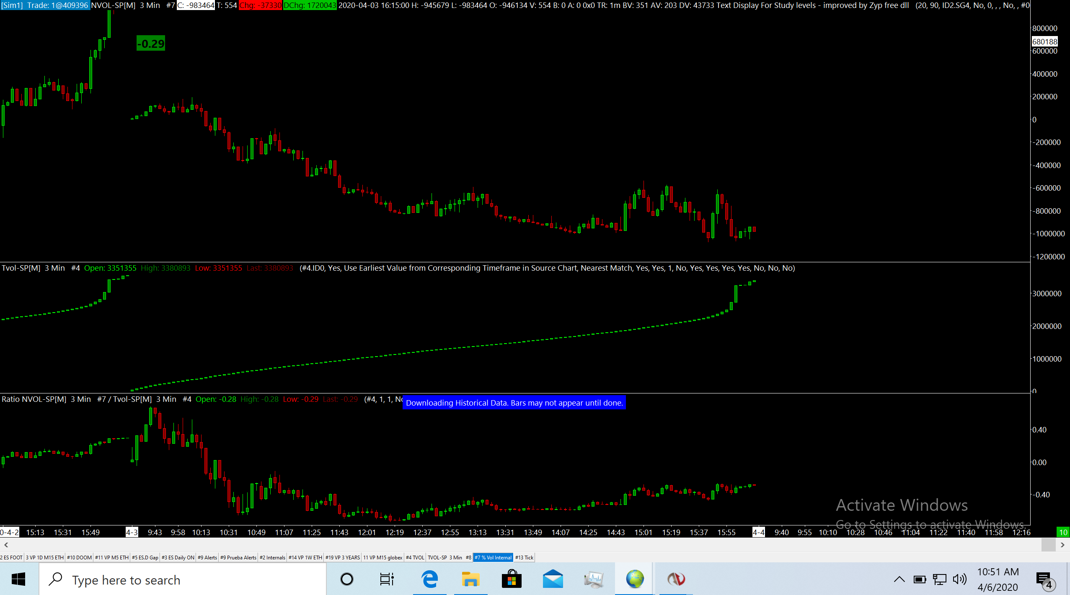
Task: Launch Microsoft Edge from the taskbar
Action: coord(429,579)
